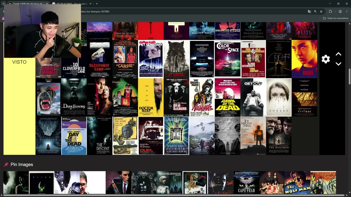This screenshot has width=351, height=197.
Task: Select the Cujo dog poster
Action: pyautogui.click(x=48, y=97)
